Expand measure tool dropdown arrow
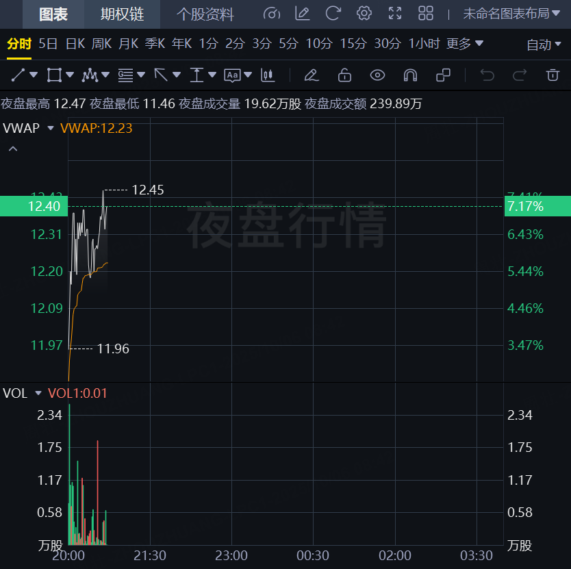 212,75
